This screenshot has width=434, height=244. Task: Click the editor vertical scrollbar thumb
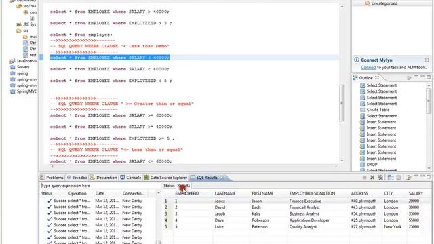pos(342,102)
